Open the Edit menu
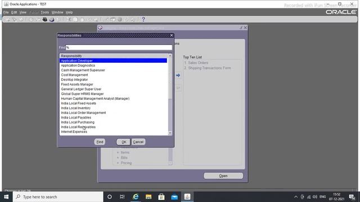 pyautogui.click(x=14, y=12)
